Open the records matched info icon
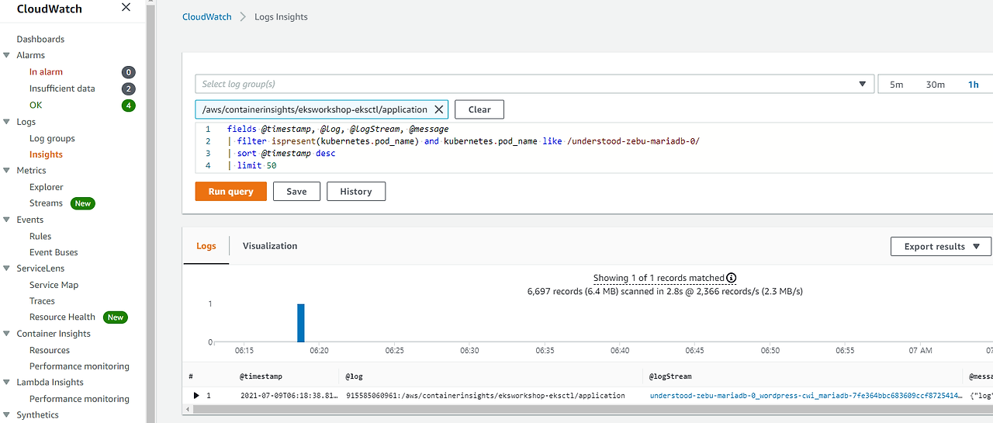This screenshot has width=993, height=423. [731, 278]
